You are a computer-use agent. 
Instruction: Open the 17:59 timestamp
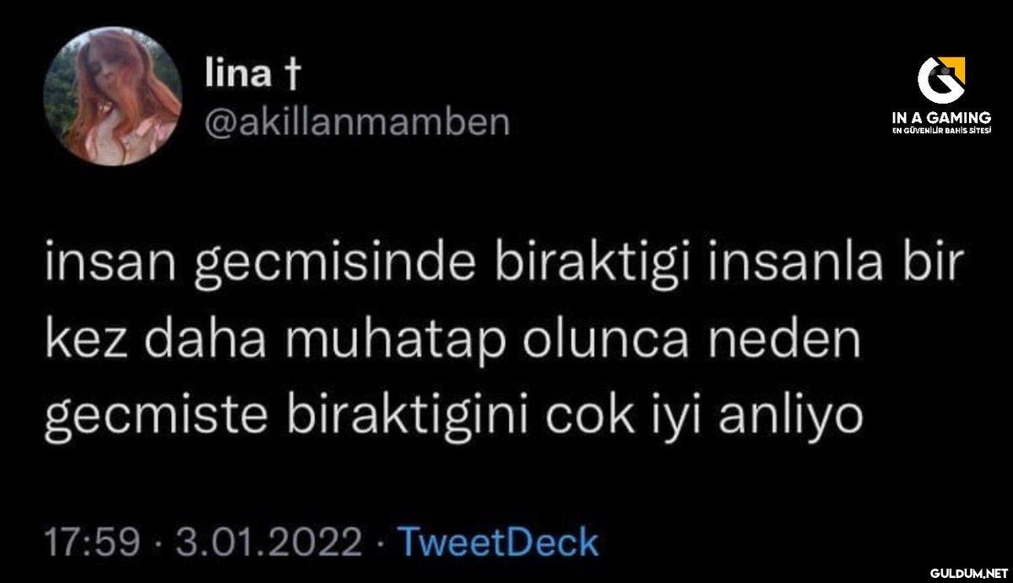[x=91, y=543]
